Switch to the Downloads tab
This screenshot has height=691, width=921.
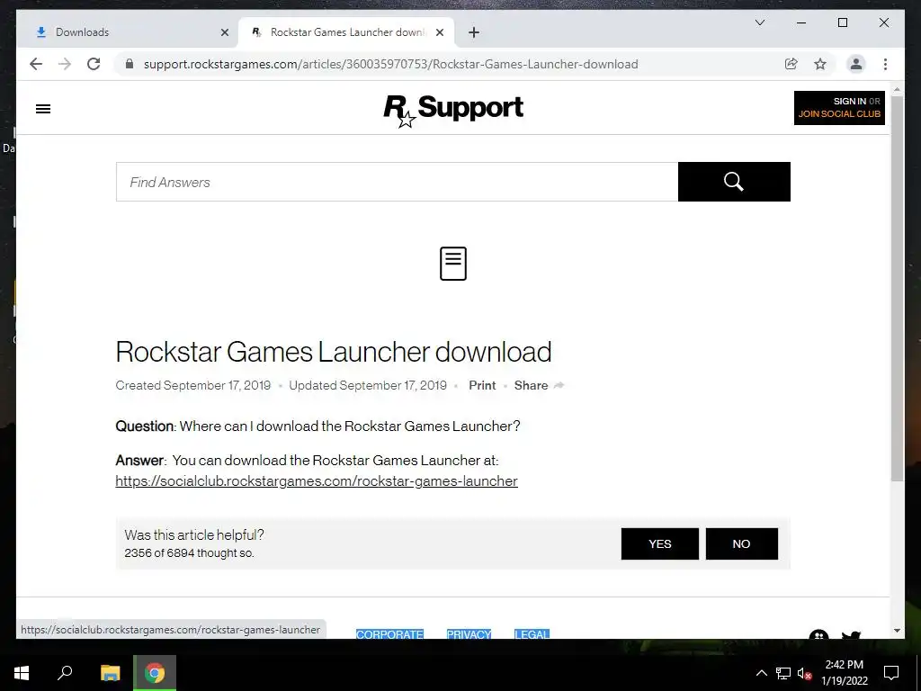pos(128,32)
